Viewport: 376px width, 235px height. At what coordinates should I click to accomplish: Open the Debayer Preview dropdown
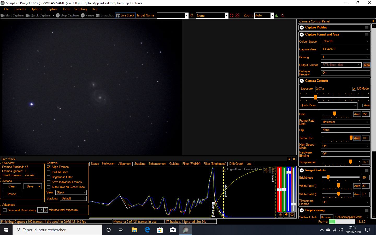coord(345,73)
